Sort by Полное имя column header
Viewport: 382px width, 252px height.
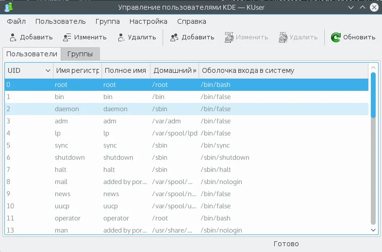(x=125, y=71)
